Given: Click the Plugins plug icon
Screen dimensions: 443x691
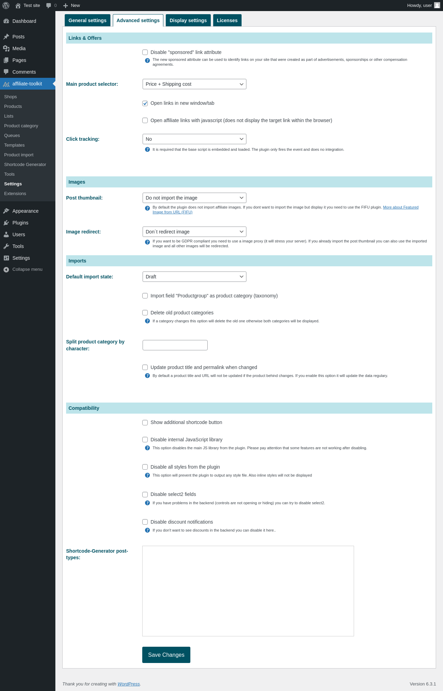Looking at the screenshot, I should tap(6, 223).
